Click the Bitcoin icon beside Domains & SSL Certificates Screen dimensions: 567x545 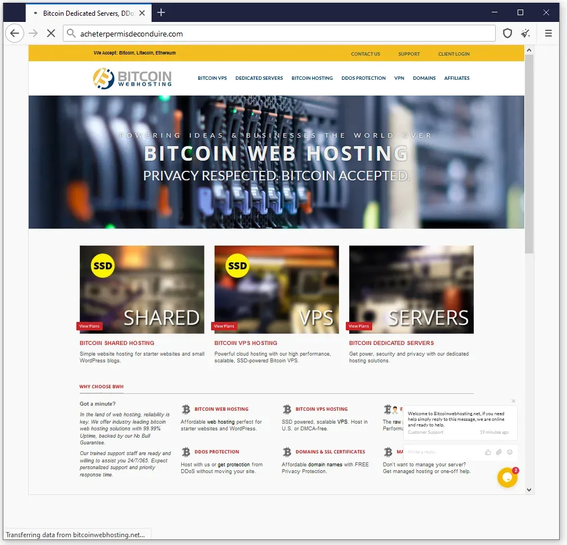(287, 452)
